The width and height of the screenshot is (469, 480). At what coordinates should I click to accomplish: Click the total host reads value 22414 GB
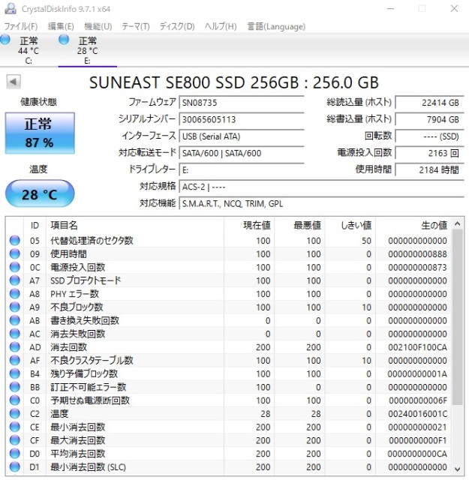tap(429, 102)
